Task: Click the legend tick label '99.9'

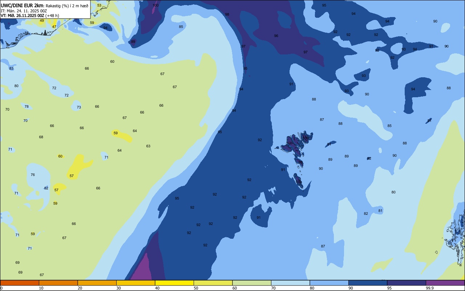Action: coord(429,288)
